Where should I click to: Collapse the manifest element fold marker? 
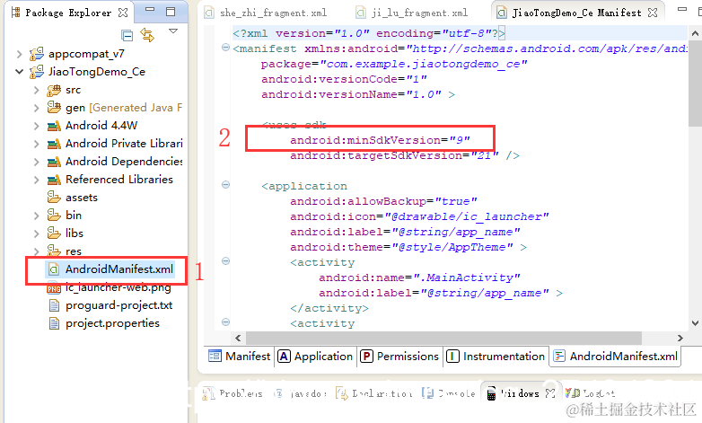[x=225, y=48]
